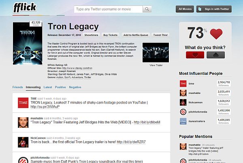Screen dimensions: 243x163
Task: Click pitchforkmedia icon in Most Influential People
Action: [183, 112]
